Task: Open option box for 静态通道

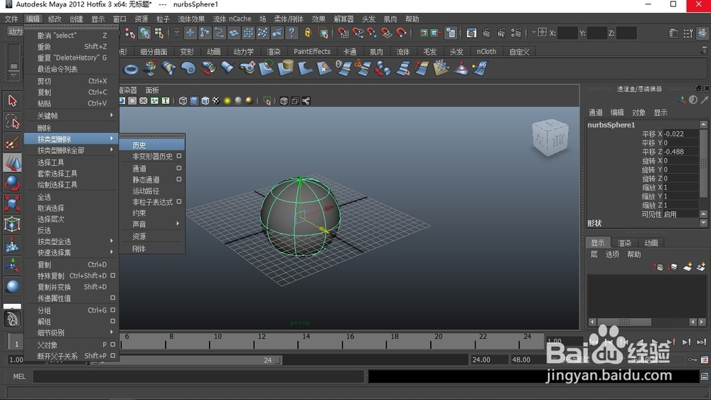Action: 179,179
